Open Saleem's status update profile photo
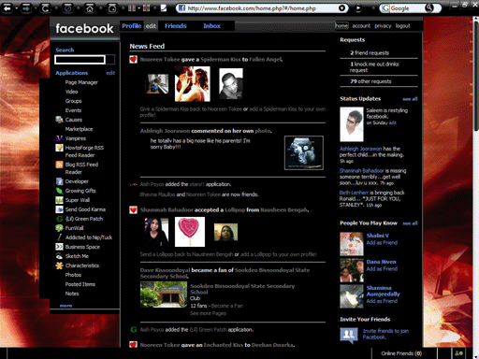This screenshot has width=479, height=359. 352,124
